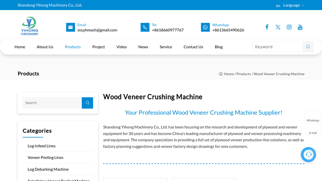Open the Contact Us menu item
The image size is (322, 181).
tap(193, 47)
